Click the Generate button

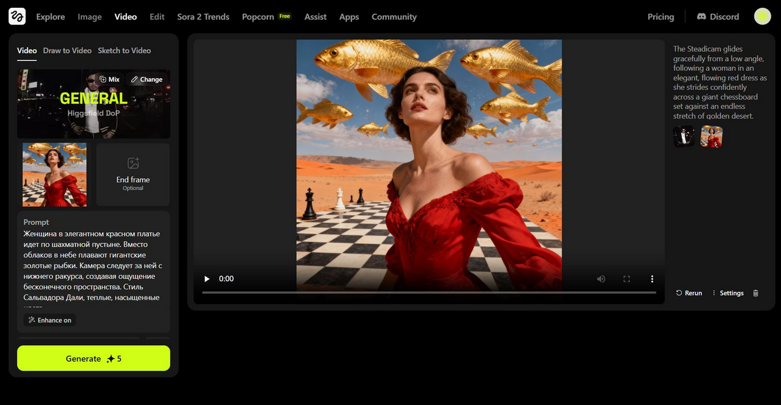94,358
